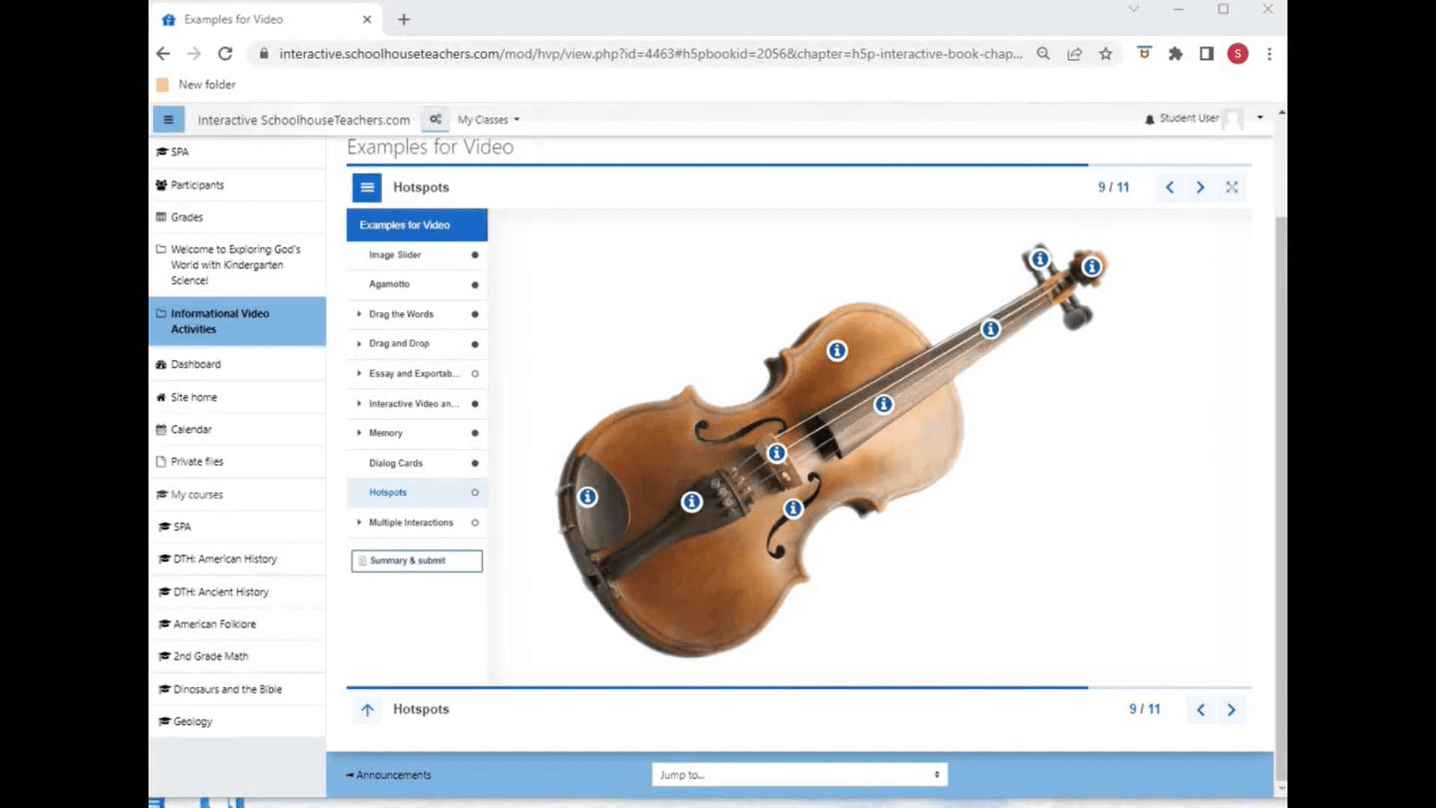1436x808 pixels.
Task: Open Informational Video Activities section
Action: (x=237, y=321)
